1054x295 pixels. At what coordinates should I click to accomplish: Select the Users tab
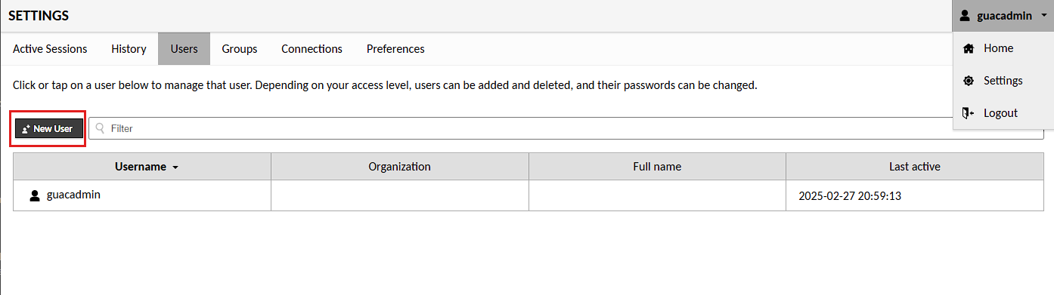click(x=184, y=49)
